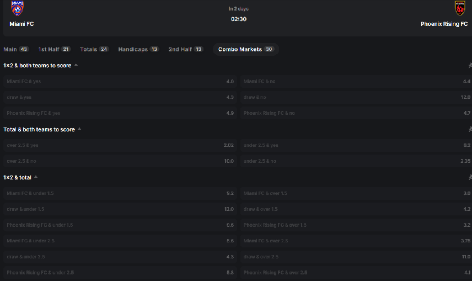Pin the 1×2 & total market
Viewport: 472px width, 281px height.
click(469, 177)
